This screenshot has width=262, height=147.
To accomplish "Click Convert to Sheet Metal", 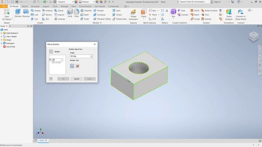I will pyautogui.click(x=241, y=15).
